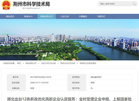Image resolution: width=139 pixels, height=101 pixels.
Task: Open the 新闻中心 navigation item
Action: tap(28, 16)
